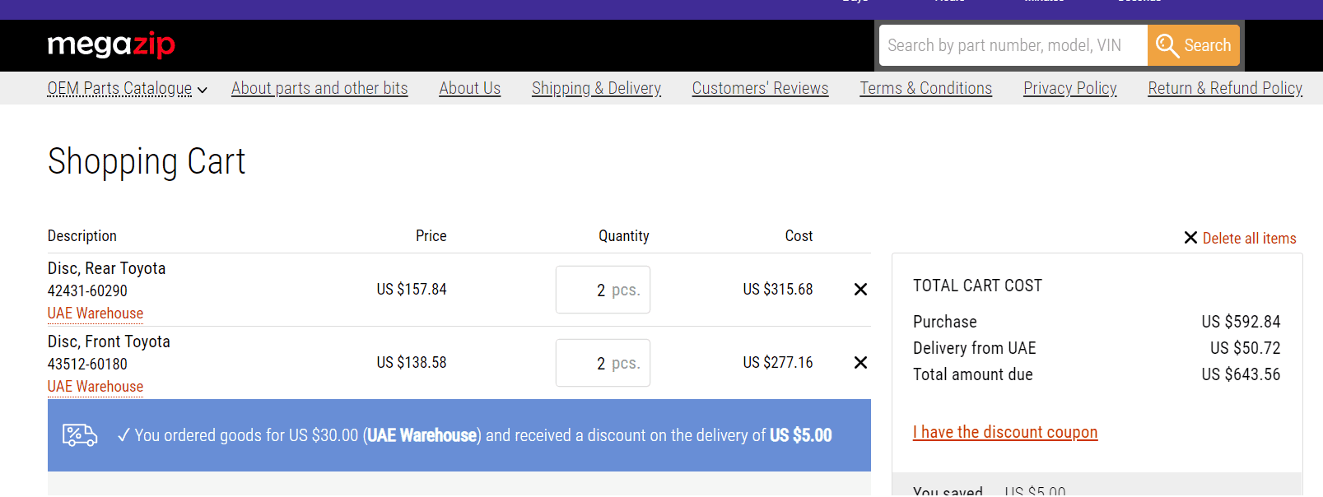This screenshot has width=1323, height=497.
Task: Remove Disc, Rear Toyota from cart
Action: click(860, 290)
